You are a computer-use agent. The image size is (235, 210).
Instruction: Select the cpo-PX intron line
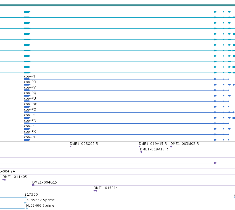122,134
